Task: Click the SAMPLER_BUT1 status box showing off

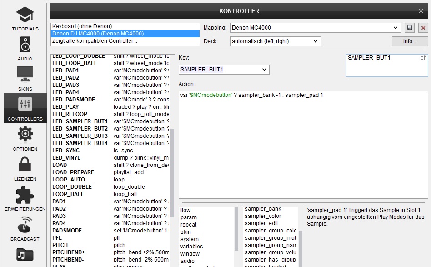Action: coord(387,65)
